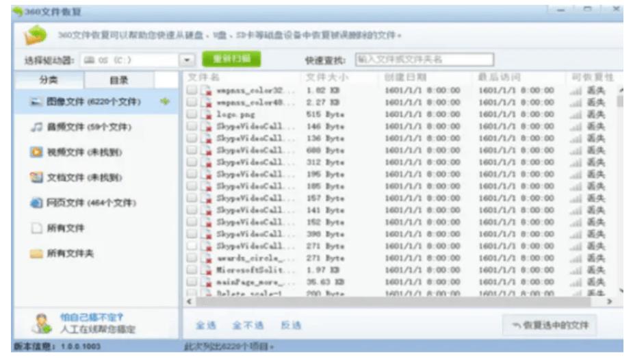Select the 所有文件夹 folder icon
Image resolution: width=633 pixels, height=358 pixels.
coord(36,253)
